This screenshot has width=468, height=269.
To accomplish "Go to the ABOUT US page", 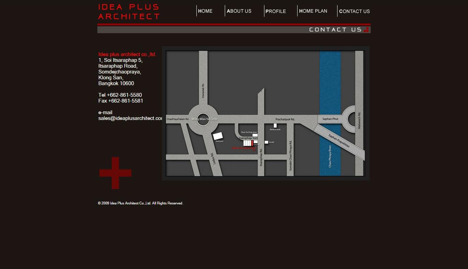I will click(239, 11).
